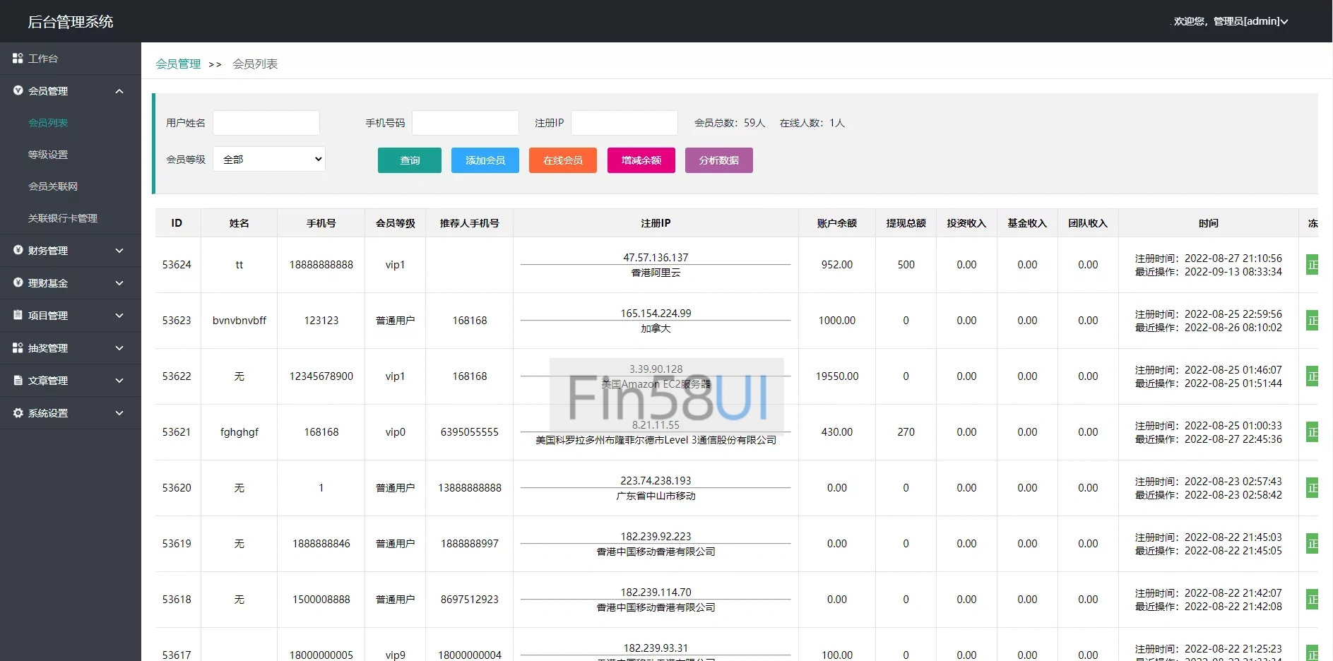This screenshot has height=661, width=1333.
Task: Select 关联银行卡管理 from the sidebar
Action: pyautogui.click(x=63, y=218)
